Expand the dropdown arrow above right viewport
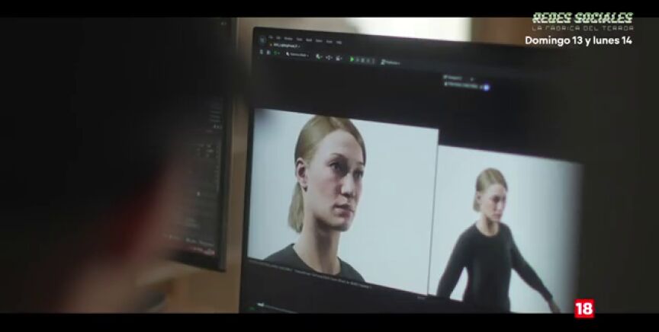This screenshot has height=332, width=659. click(x=473, y=78)
